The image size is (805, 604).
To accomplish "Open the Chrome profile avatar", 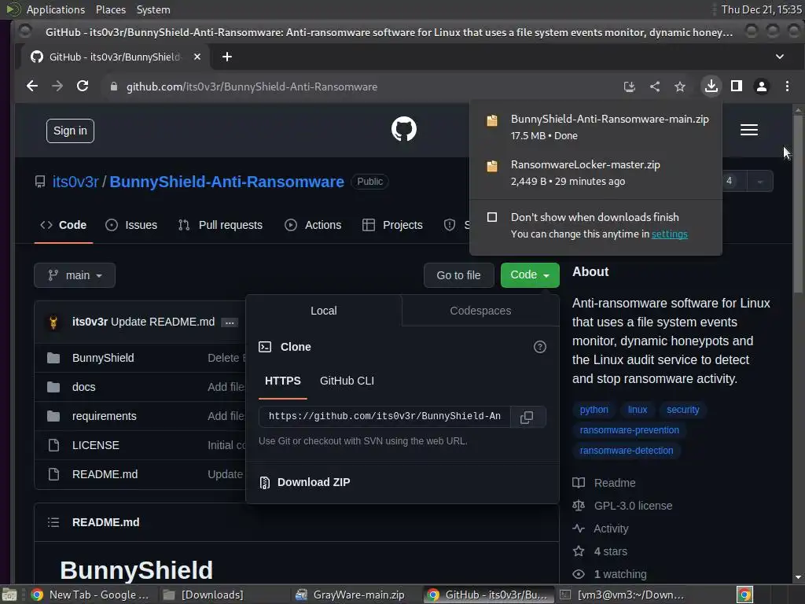I will [761, 87].
